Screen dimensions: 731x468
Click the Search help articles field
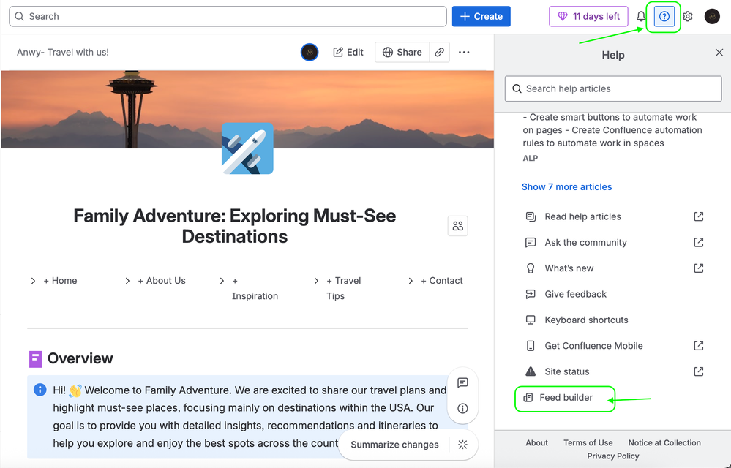pyautogui.click(x=613, y=88)
